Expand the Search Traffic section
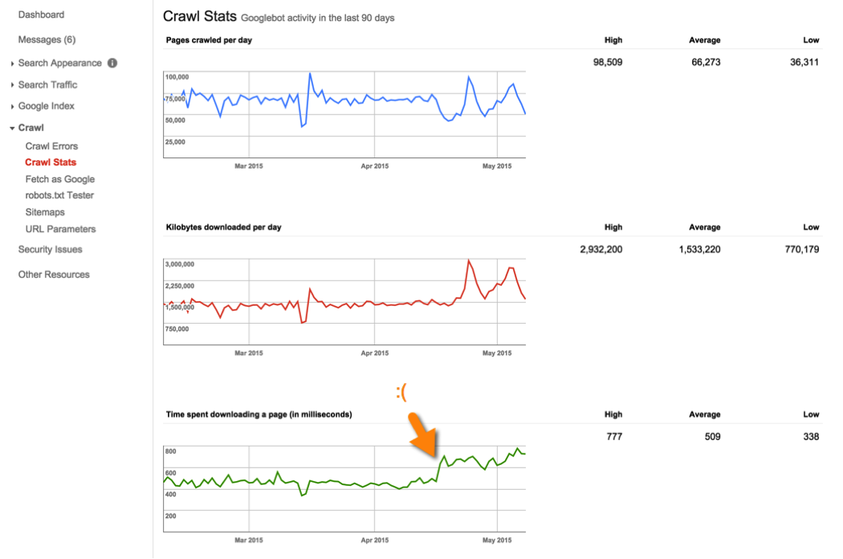This screenshot has height=559, width=843. pyautogui.click(x=47, y=84)
